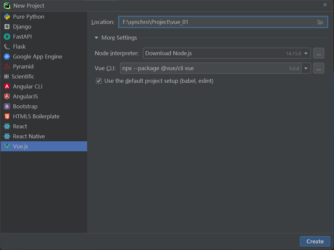Viewport: 334px width, 250px height.
Task: Click the Create button
Action: [315, 241]
